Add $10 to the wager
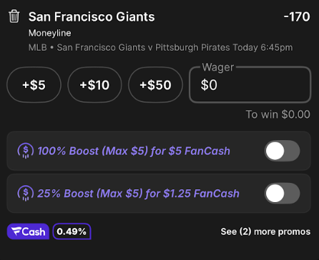The image size is (319, 260). pyautogui.click(x=94, y=85)
